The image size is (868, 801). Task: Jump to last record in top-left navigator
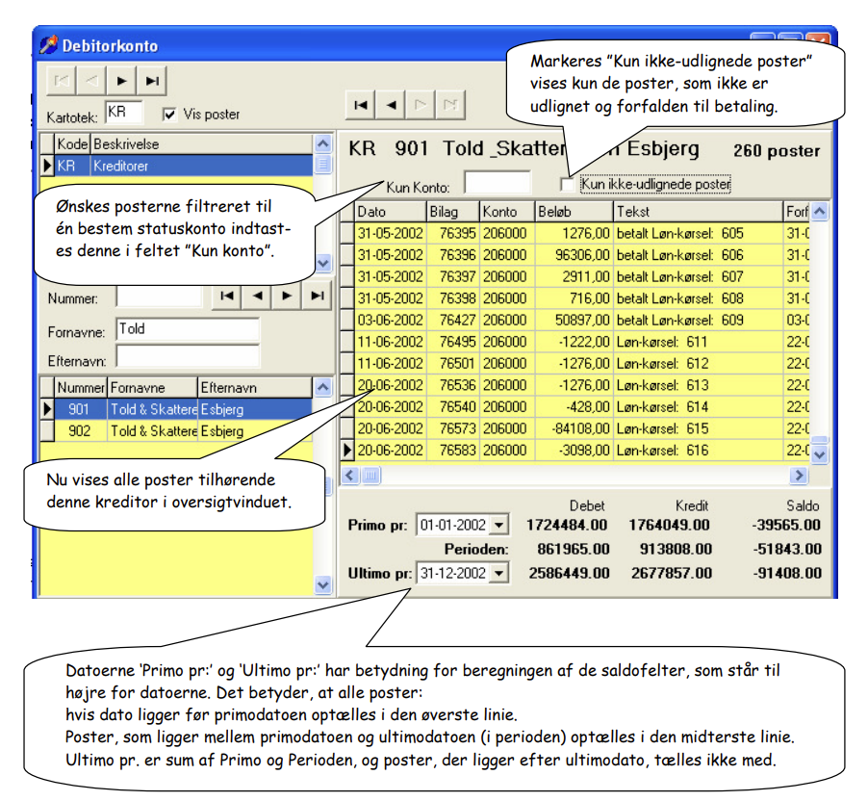pyautogui.click(x=152, y=81)
